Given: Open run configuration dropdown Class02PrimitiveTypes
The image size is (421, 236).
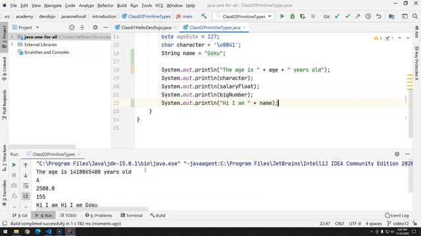Looking at the screenshot, I should (x=243, y=16).
